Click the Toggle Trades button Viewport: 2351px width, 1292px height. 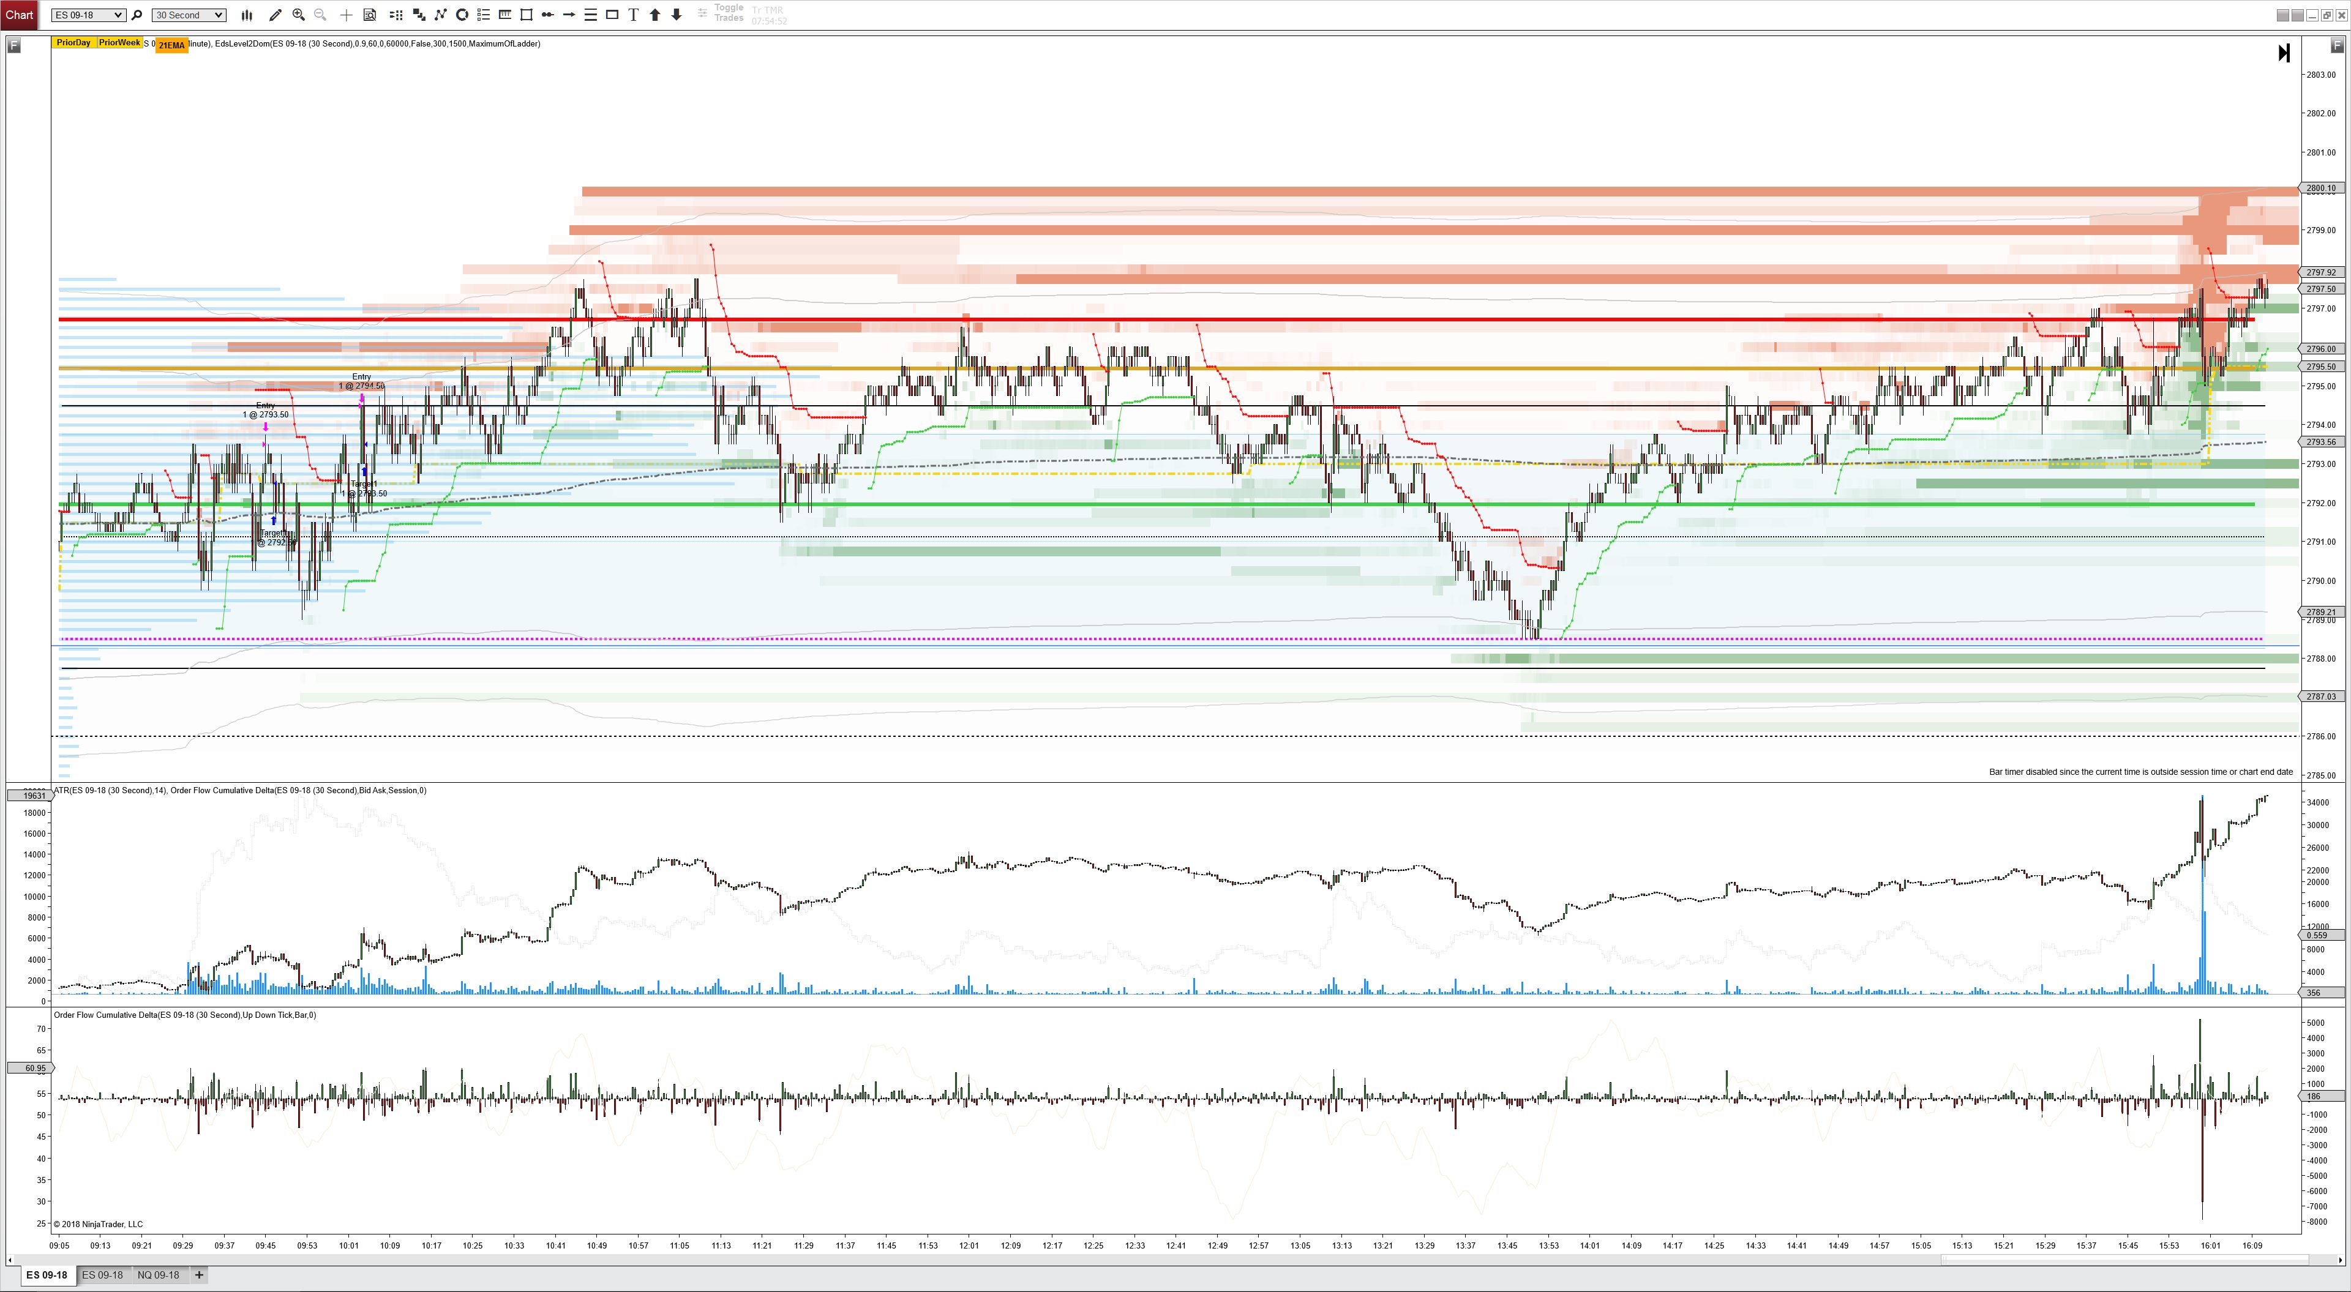click(729, 13)
